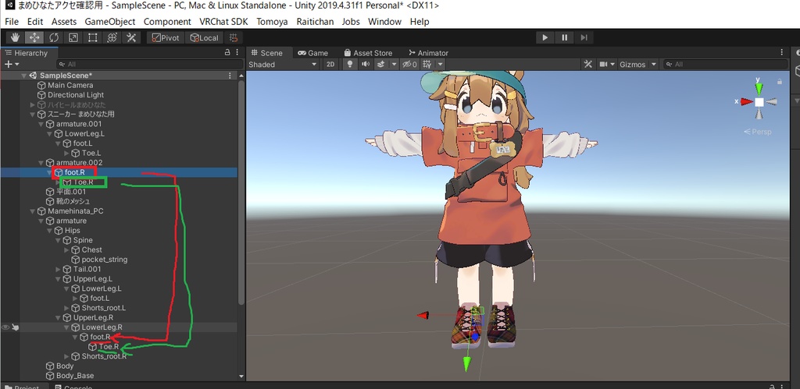Collapse the Hips bone
The height and width of the screenshot is (389, 800).
tap(50, 231)
